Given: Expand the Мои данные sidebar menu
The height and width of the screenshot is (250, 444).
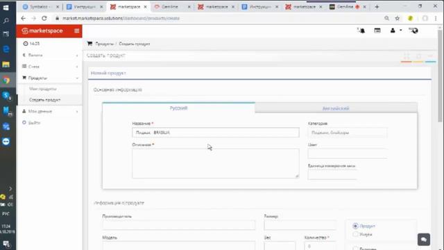Looking at the screenshot, I should point(49,111).
